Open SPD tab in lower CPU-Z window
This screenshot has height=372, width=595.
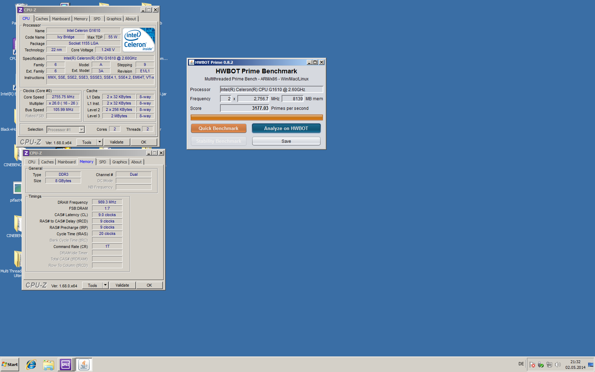pyautogui.click(x=103, y=162)
